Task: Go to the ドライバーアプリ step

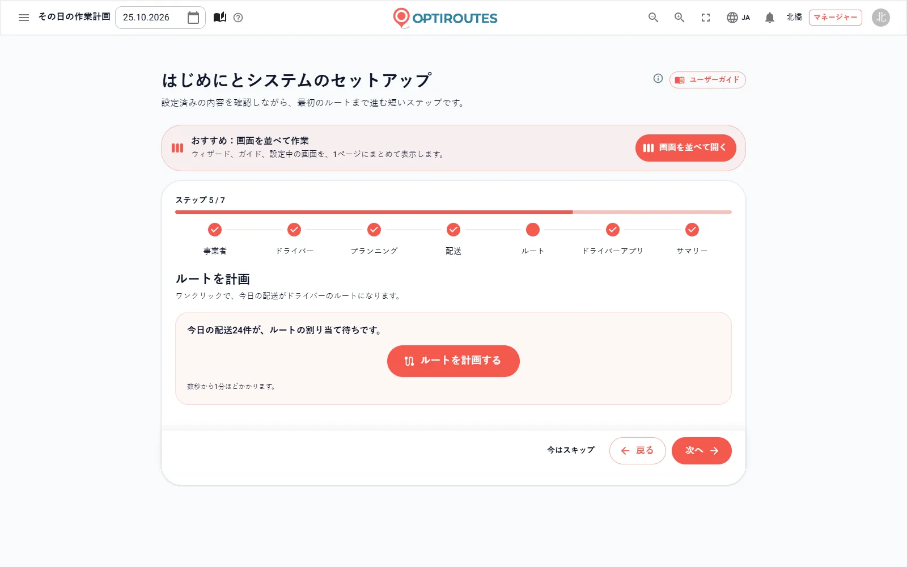Action: (x=613, y=238)
